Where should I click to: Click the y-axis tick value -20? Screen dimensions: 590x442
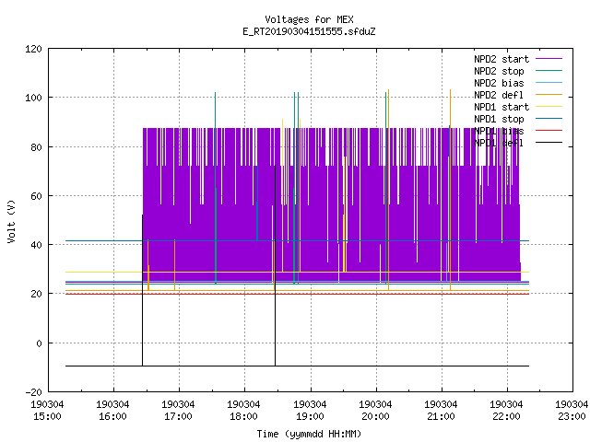(x=33, y=392)
